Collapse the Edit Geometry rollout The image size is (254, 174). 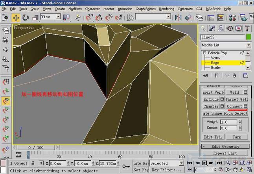tap(225, 146)
